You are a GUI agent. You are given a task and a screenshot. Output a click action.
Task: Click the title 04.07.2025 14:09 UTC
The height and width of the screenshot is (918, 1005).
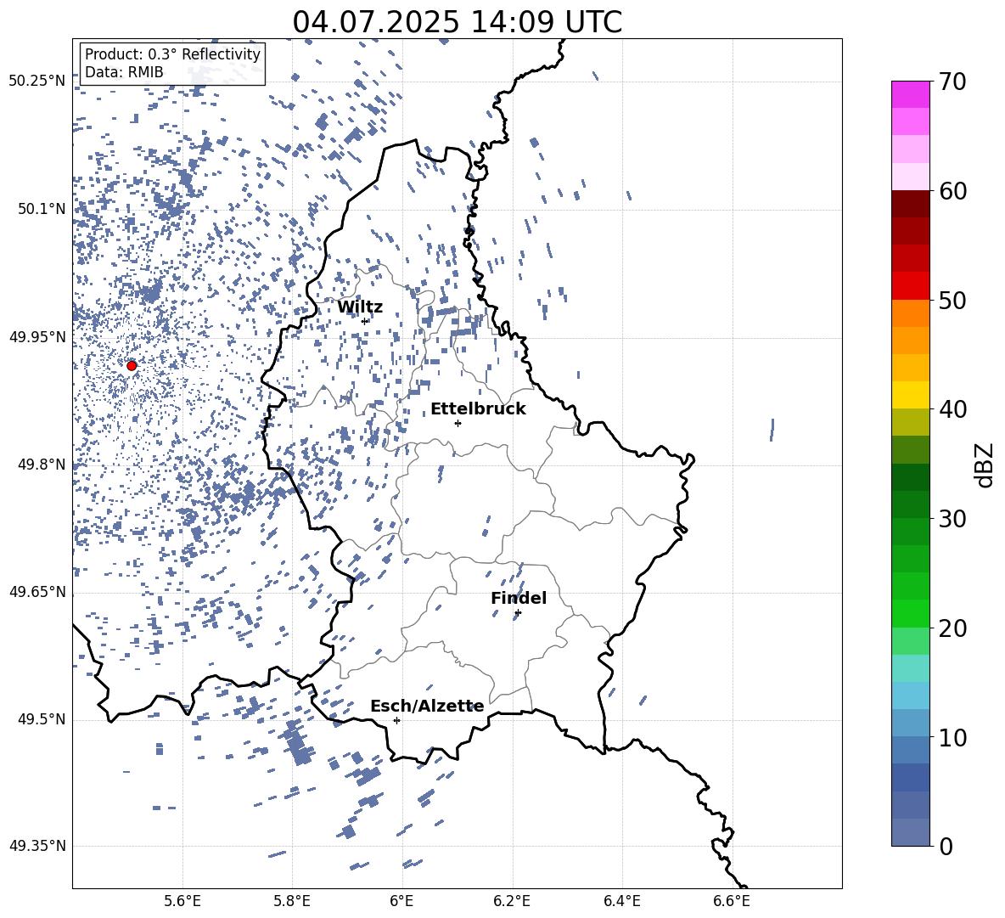(x=457, y=21)
